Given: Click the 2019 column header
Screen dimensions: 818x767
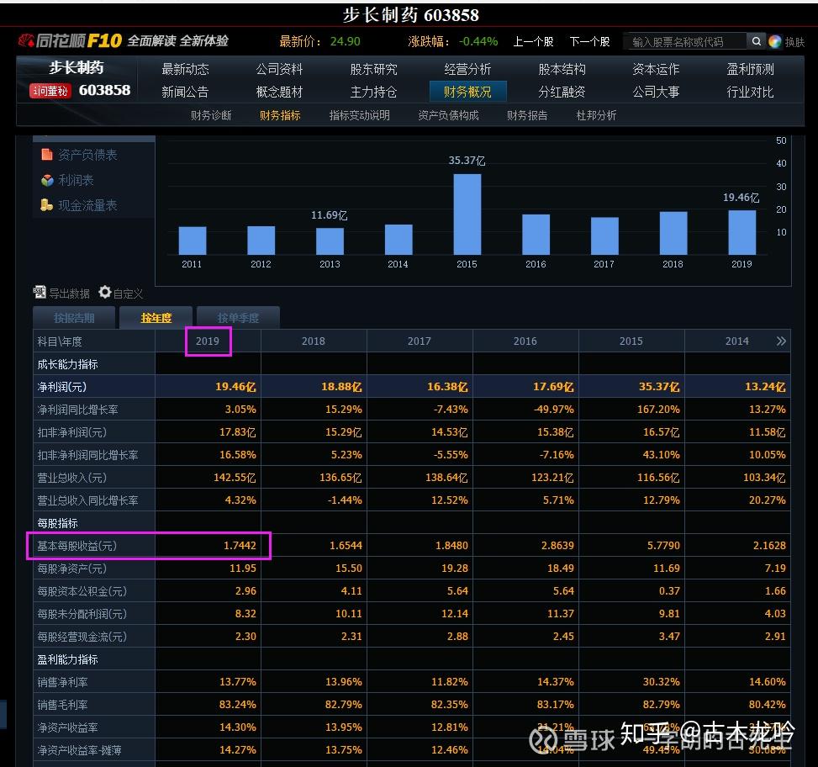Looking at the screenshot, I should (x=208, y=341).
